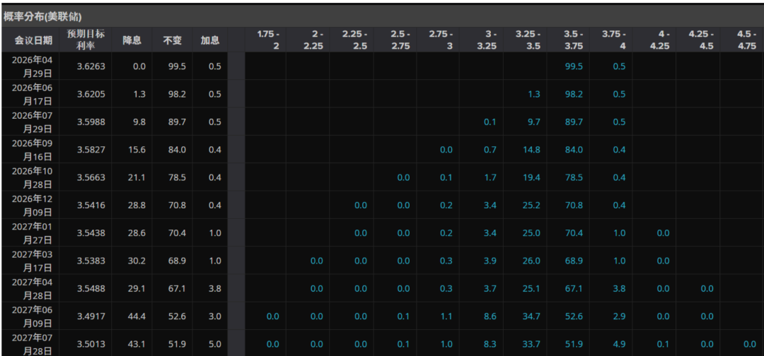Click the expected rate value 3.6263

click(x=90, y=66)
